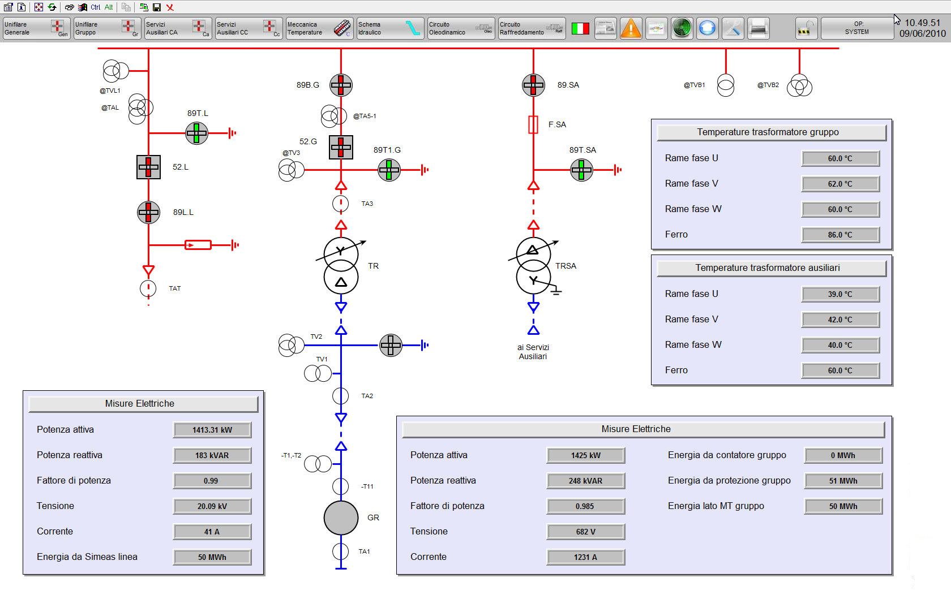Open the Unifilare Generale page
Screen dimensions: 951x608
[x=36, y=28]
